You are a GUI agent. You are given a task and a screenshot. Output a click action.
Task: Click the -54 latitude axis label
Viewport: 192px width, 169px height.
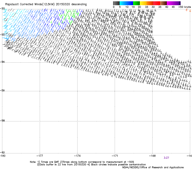[2, 62]
